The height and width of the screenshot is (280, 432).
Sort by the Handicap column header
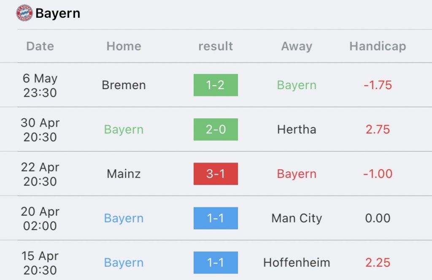(378, 46)
